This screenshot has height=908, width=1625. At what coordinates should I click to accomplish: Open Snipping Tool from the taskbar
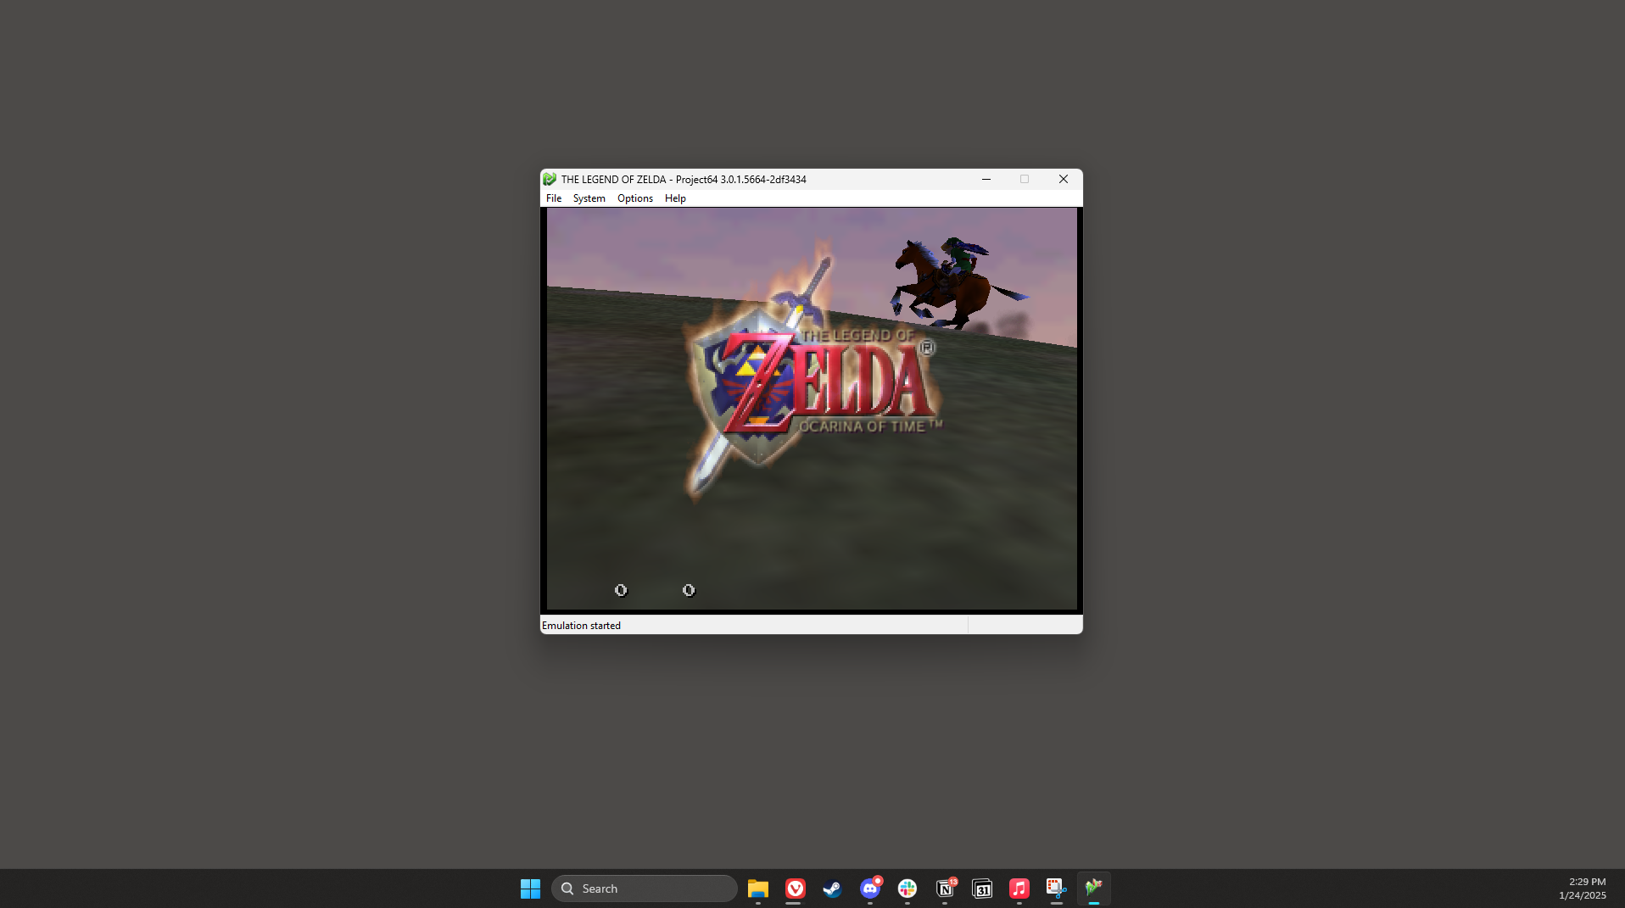(1057, 889)
